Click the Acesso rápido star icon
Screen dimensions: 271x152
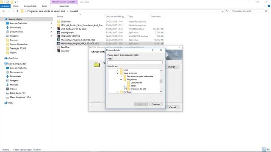tap(6, 19)
